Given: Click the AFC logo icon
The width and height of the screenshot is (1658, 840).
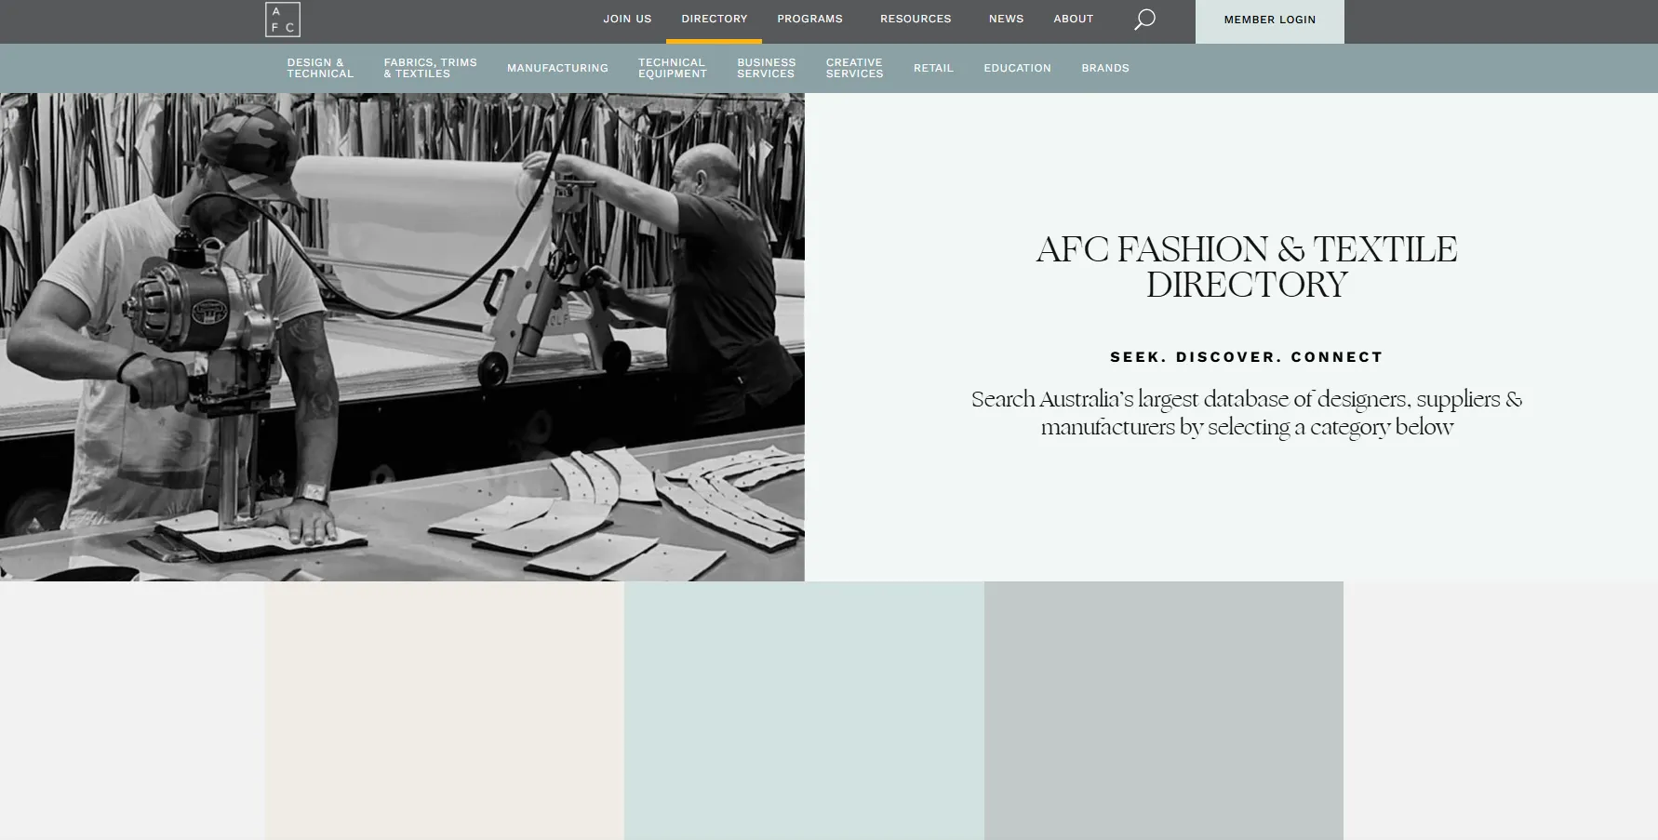Looking at the screenshot, I should 282,20.
